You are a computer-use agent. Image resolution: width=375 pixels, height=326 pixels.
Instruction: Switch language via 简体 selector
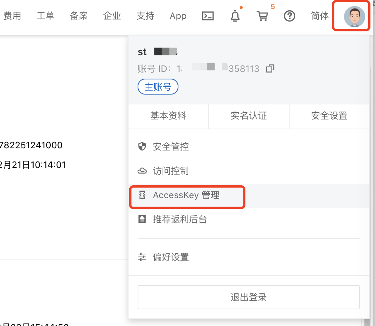[x=319, y=16]
